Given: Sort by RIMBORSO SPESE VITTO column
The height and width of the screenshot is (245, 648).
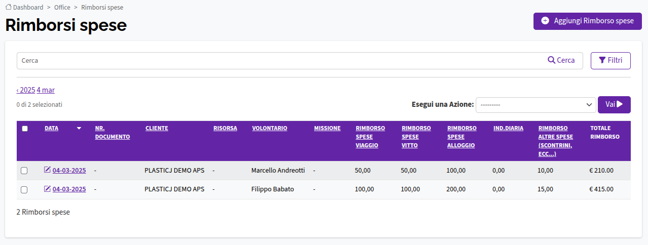Looking at the screenshot, I should (416, 137).
